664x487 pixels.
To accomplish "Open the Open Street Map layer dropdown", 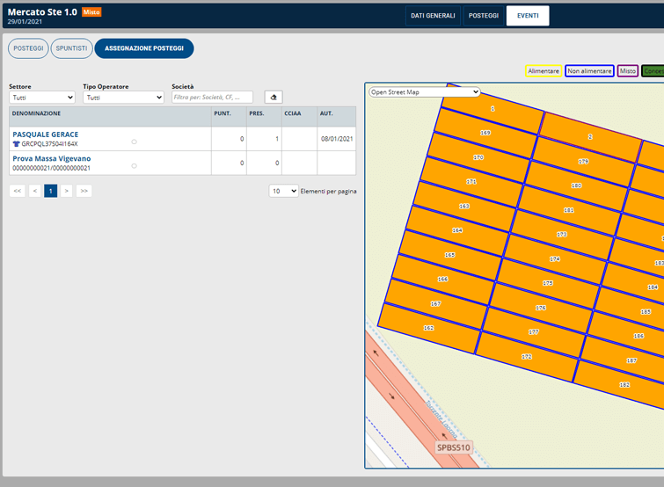I will [424, 91].
